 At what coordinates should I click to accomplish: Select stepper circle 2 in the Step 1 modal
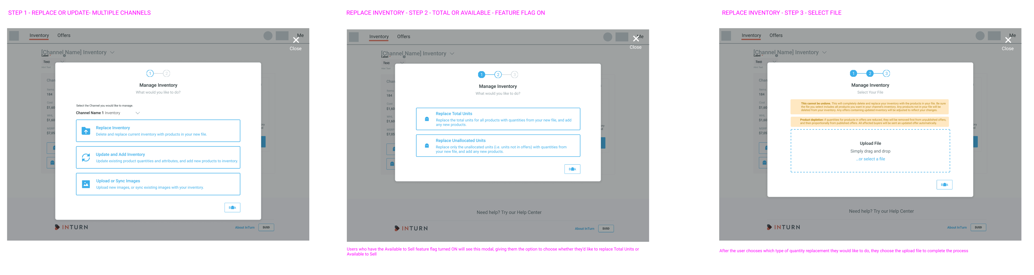[x=167, y=73]
